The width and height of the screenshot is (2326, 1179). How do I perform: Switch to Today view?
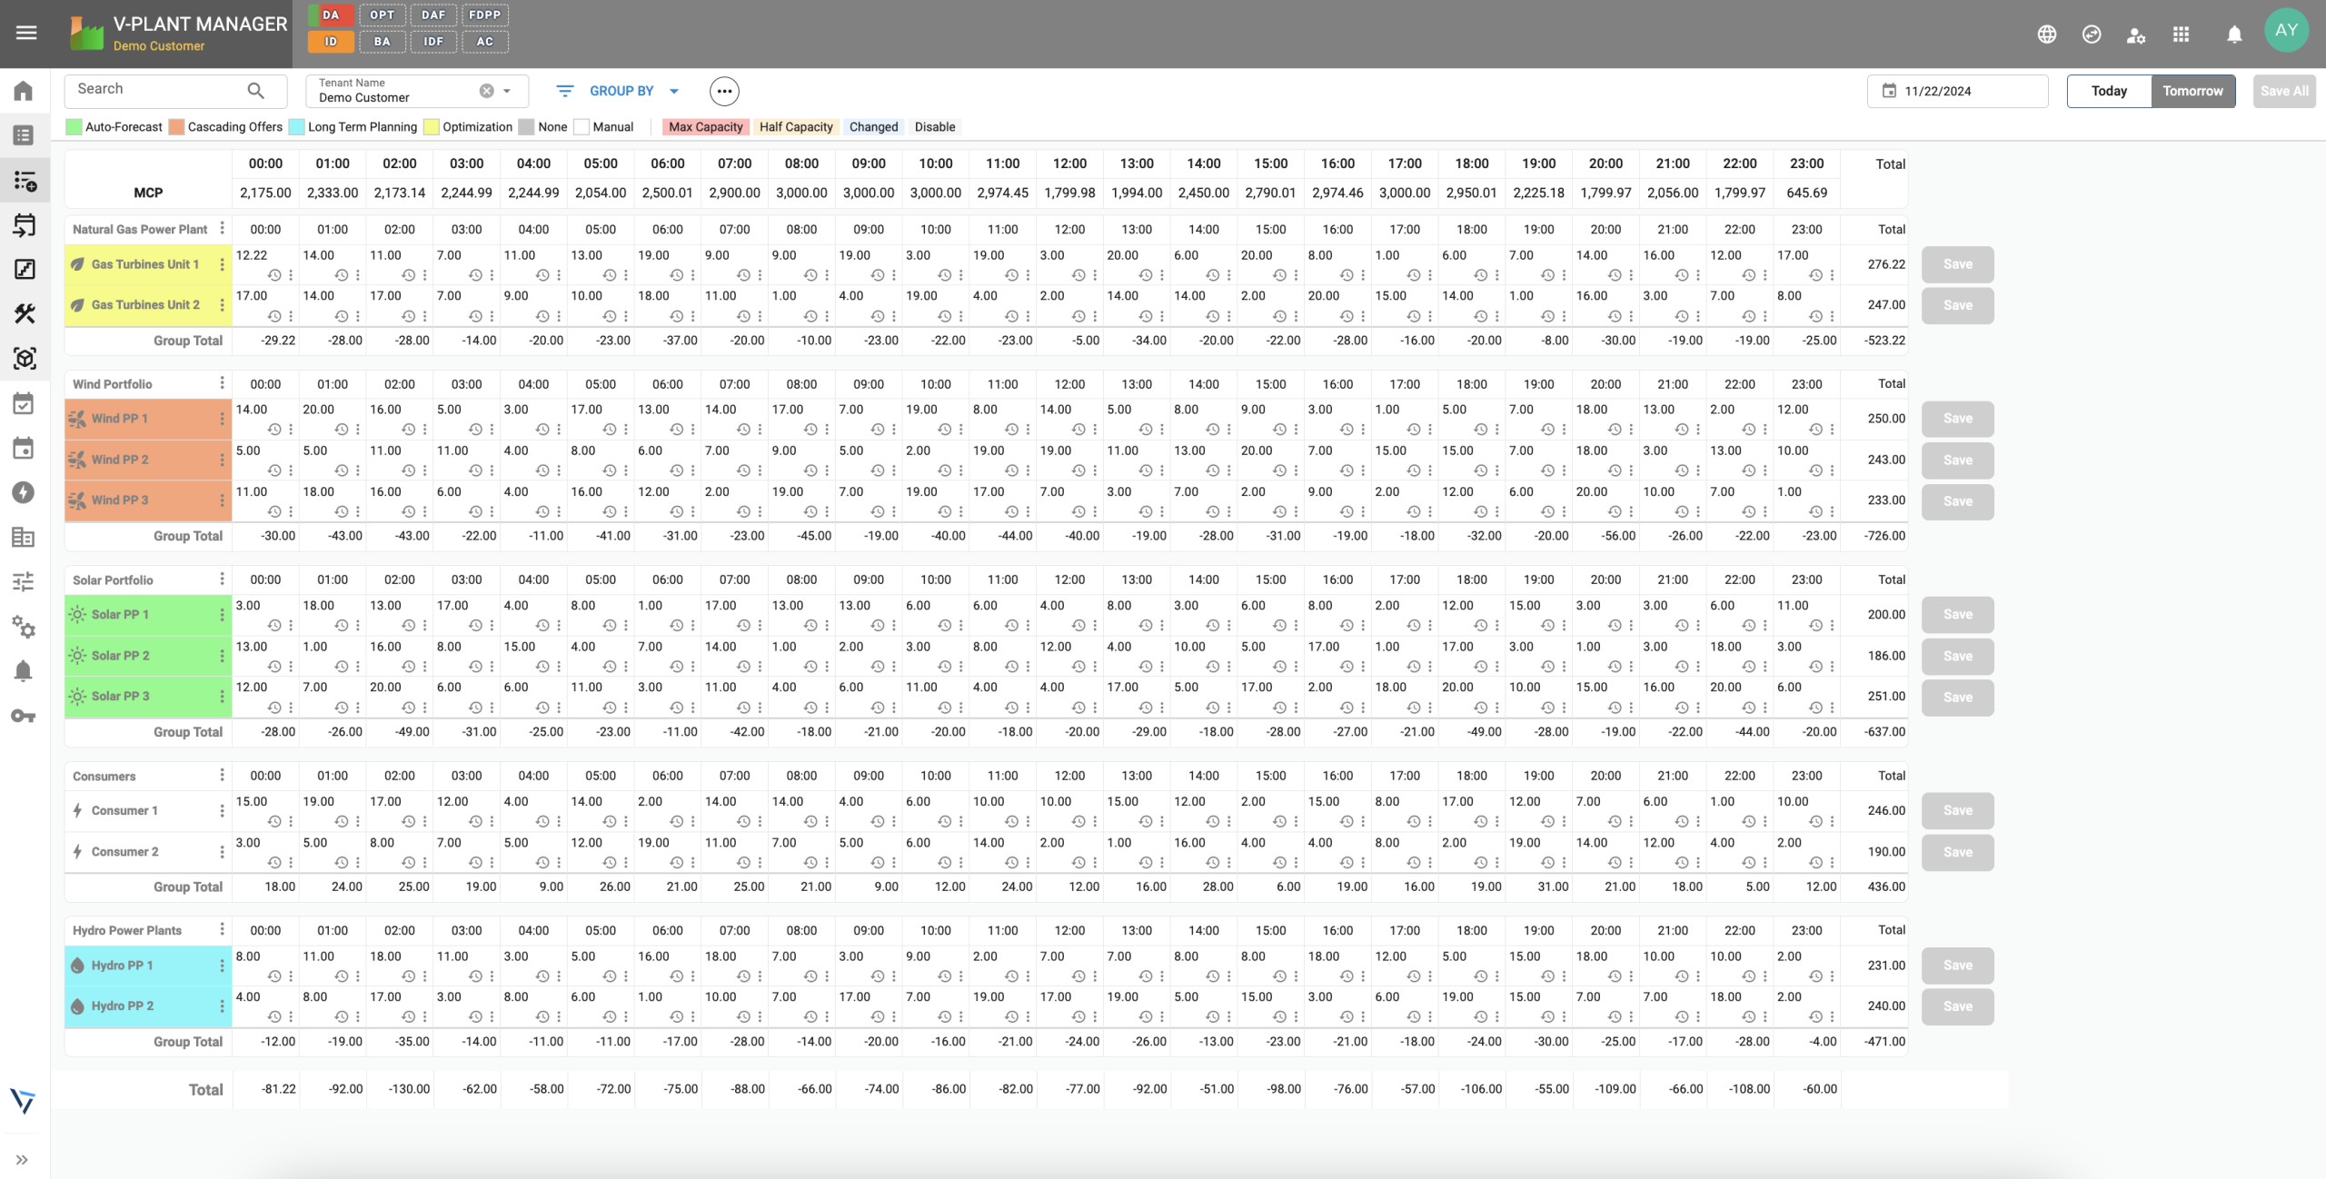[2108, 91]
